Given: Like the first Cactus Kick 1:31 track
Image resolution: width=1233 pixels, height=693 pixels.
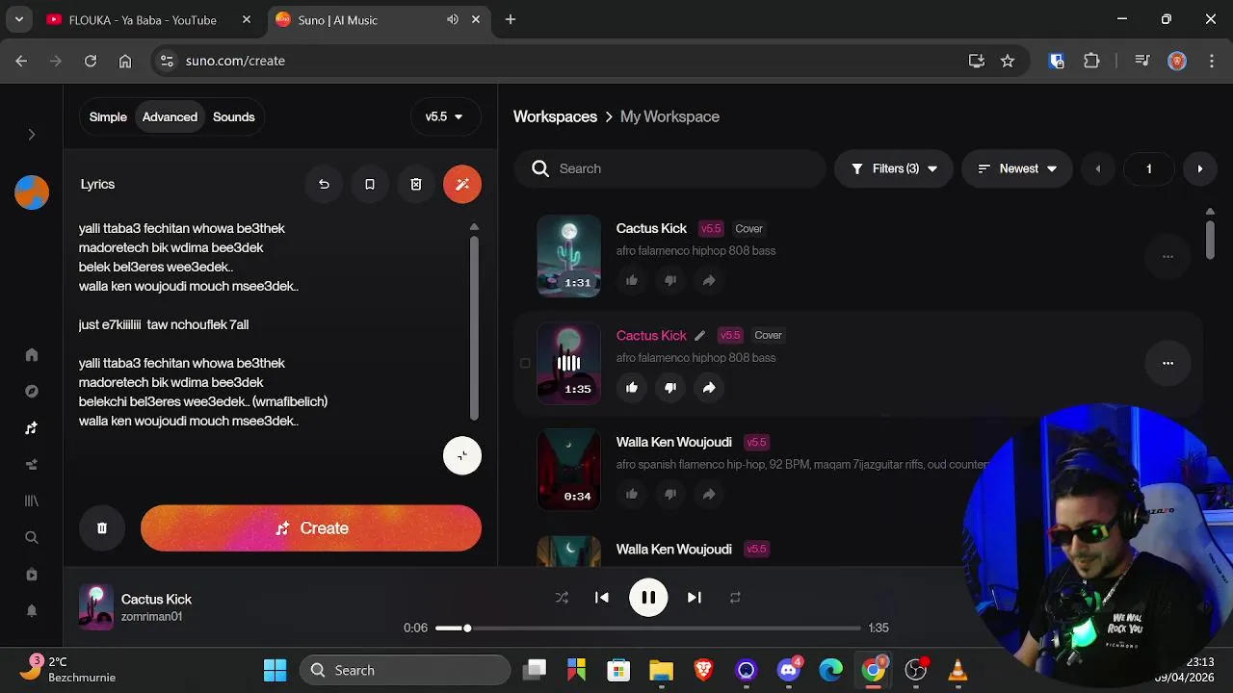Looking at the screenshot, I should pyautogui.click(x=632, y=280).
